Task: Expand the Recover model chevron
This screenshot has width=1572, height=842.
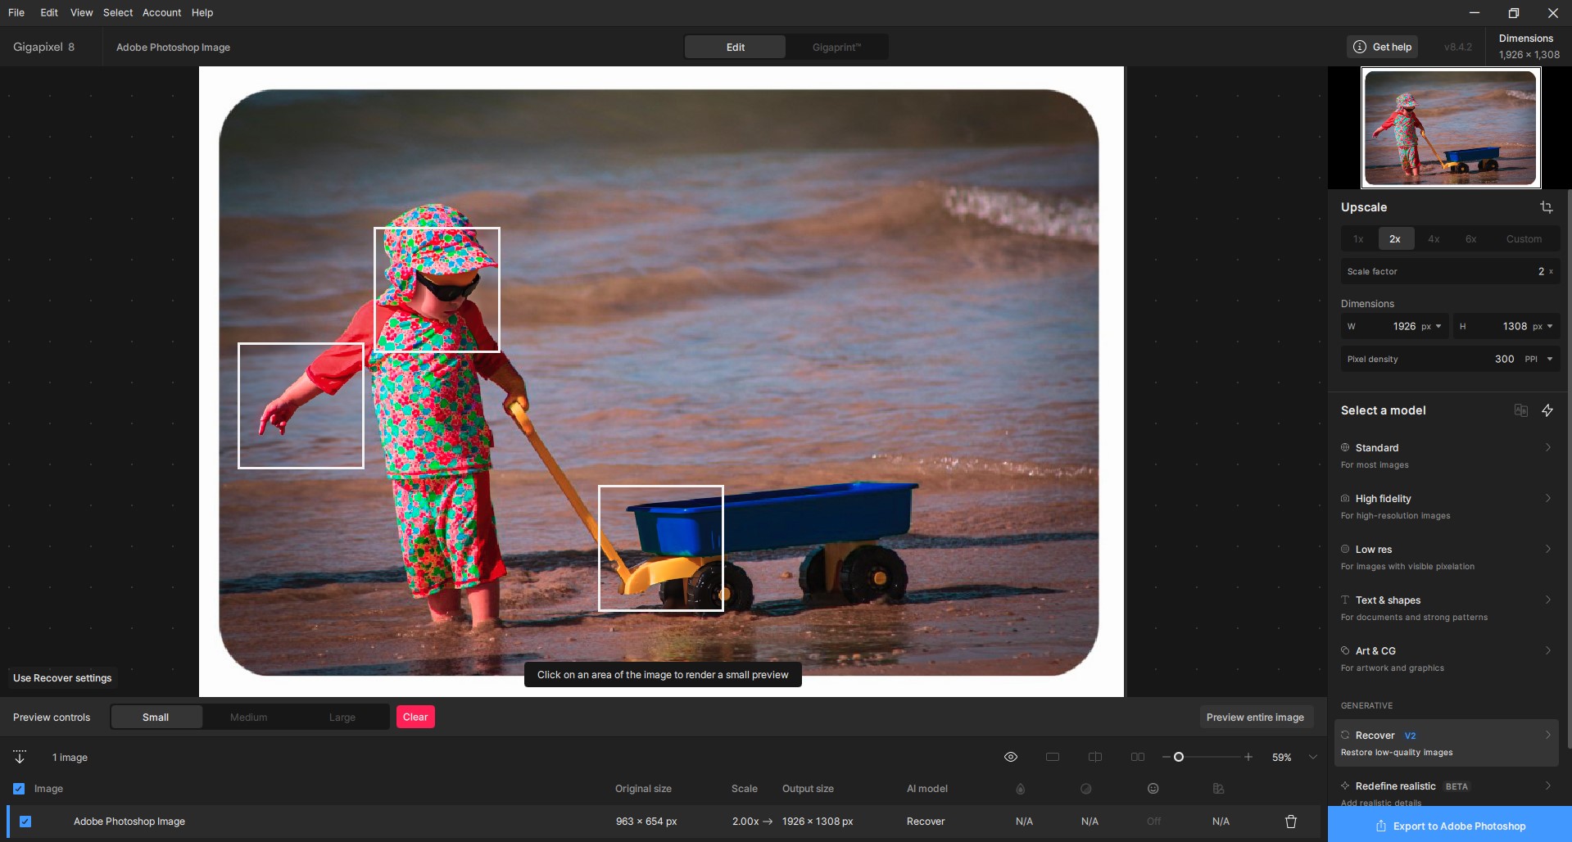Action: 1548,735
